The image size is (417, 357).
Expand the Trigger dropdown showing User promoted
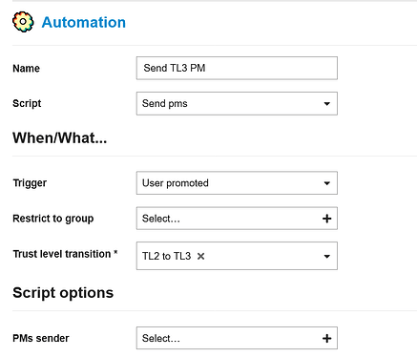(237, 183)
